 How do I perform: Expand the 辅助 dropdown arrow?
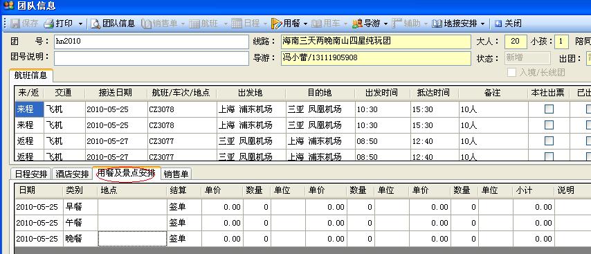pos(426,24)
